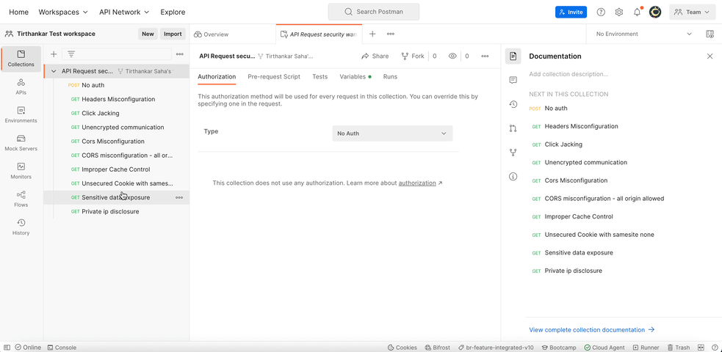Open the Runner in the status bar

point(646,348)
